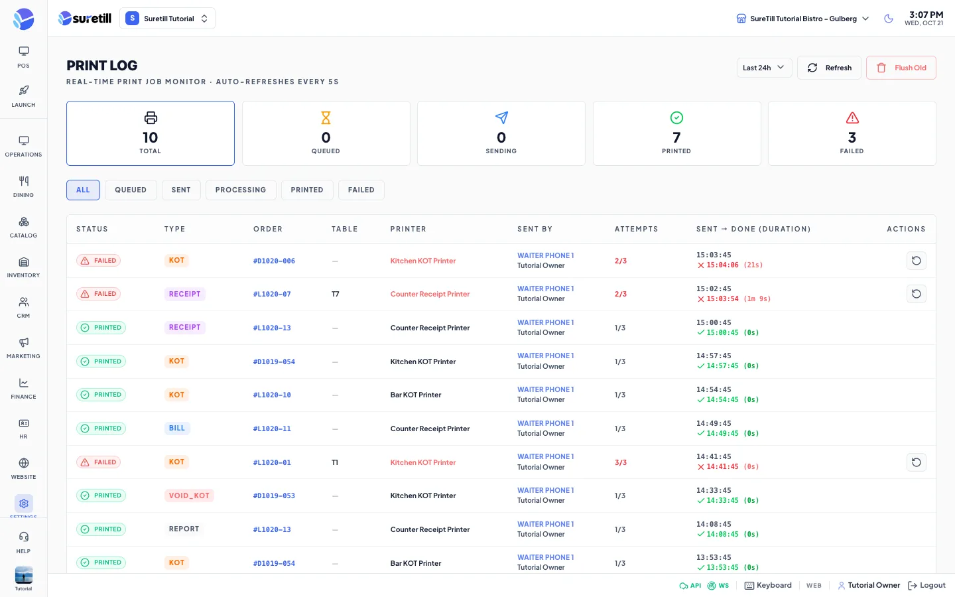Click PRINTED status badge for #L1020-10
The width and height of the screenshot is (955, 597).
coord(101,395)
